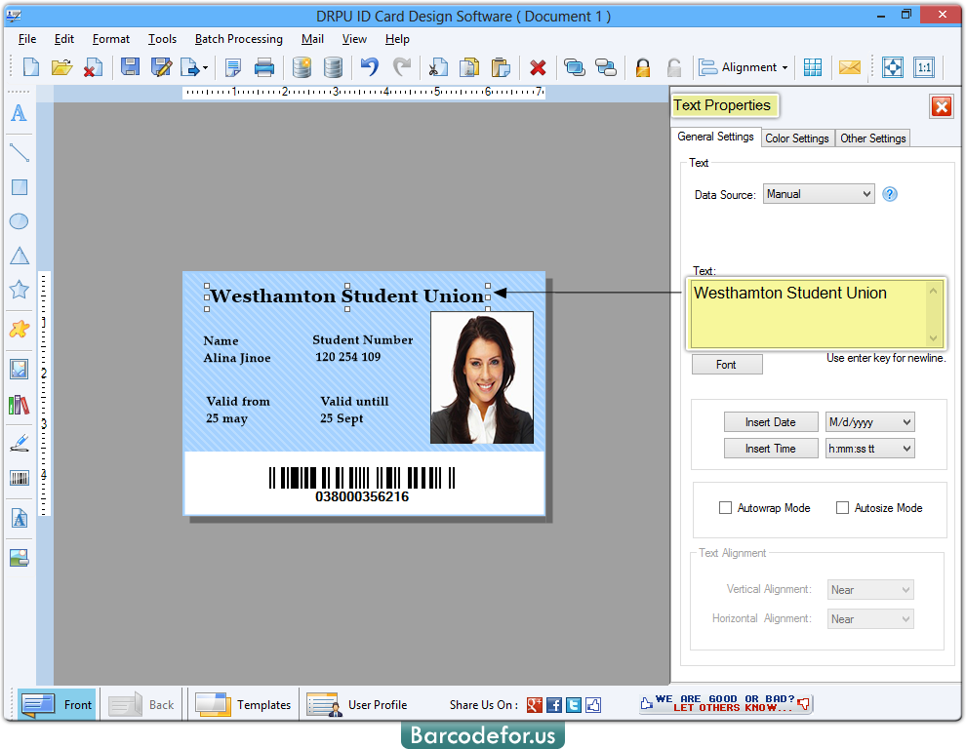This screenshot has height=749, width=966.
Task: Switch to the Color Settings tab
Action: coord(797,138)
